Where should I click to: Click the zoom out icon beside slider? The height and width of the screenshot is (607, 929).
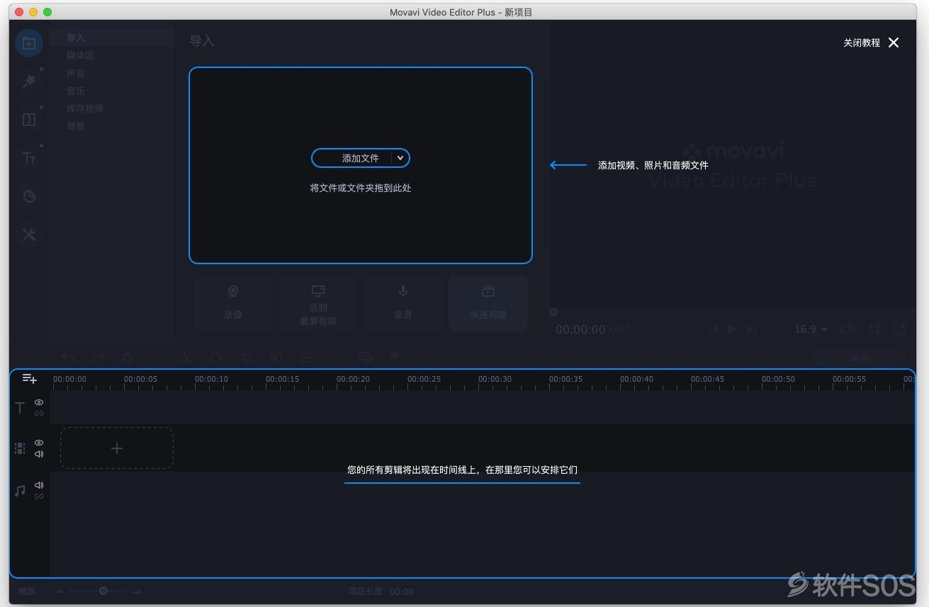(60, 591)
